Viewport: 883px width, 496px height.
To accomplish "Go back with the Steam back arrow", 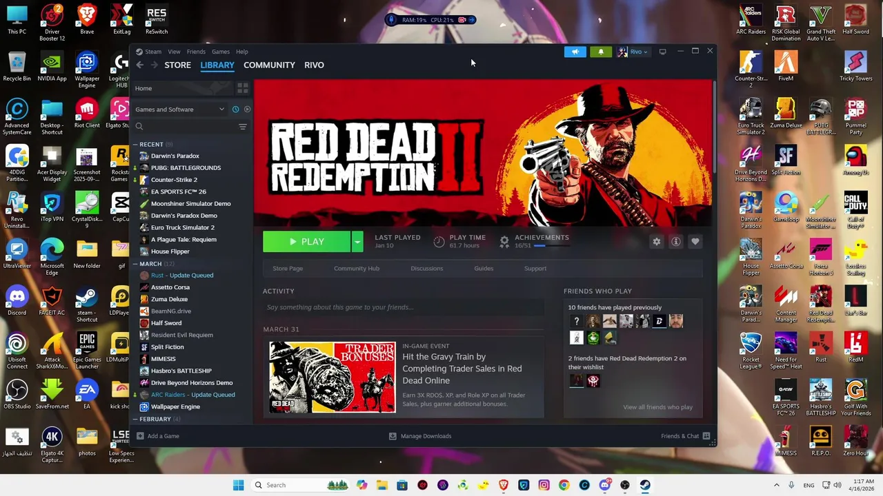I will 139,65.
